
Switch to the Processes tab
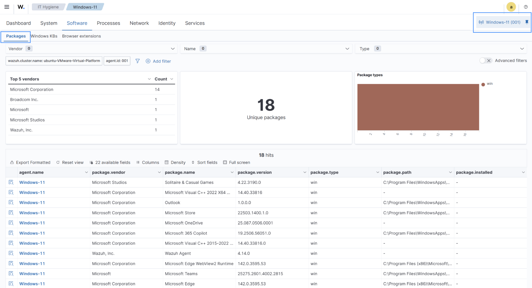(108, 23)
